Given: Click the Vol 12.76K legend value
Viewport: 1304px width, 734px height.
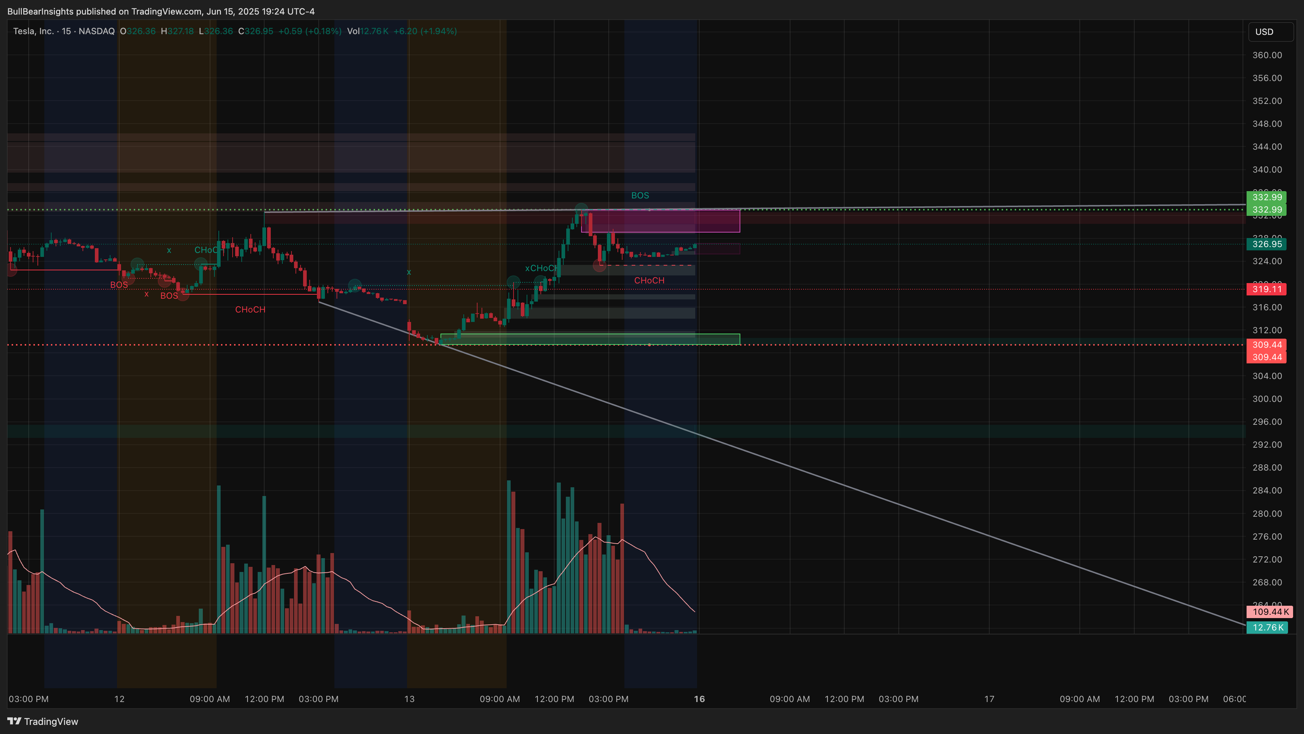Looking at the screenshot, I should [x=368, y=31].
